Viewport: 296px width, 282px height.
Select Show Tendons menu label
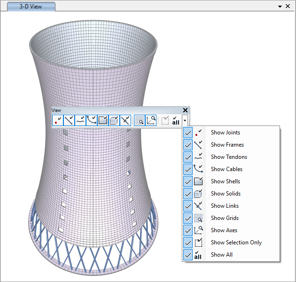pyautogui.click(x=229, y=157)
